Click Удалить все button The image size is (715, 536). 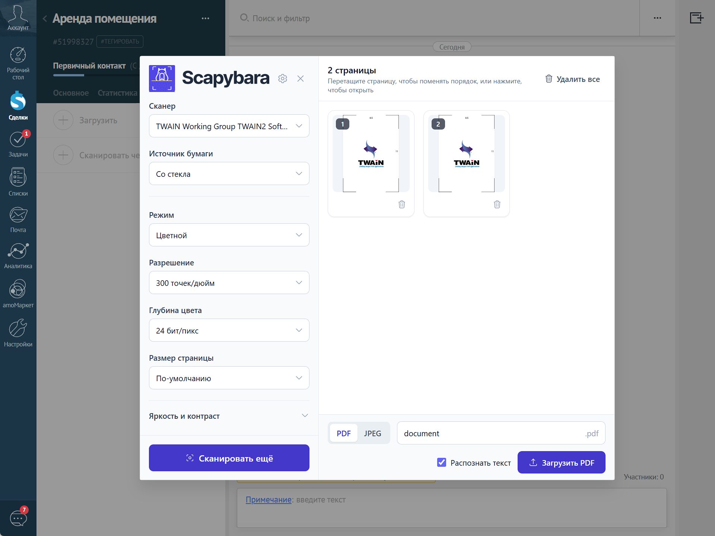tap(573, 79)
